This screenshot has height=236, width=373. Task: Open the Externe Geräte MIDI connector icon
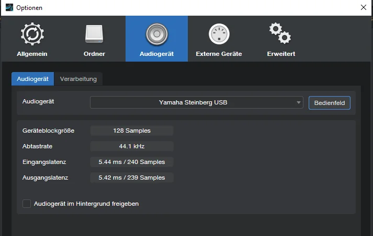(x=219, y=34)
